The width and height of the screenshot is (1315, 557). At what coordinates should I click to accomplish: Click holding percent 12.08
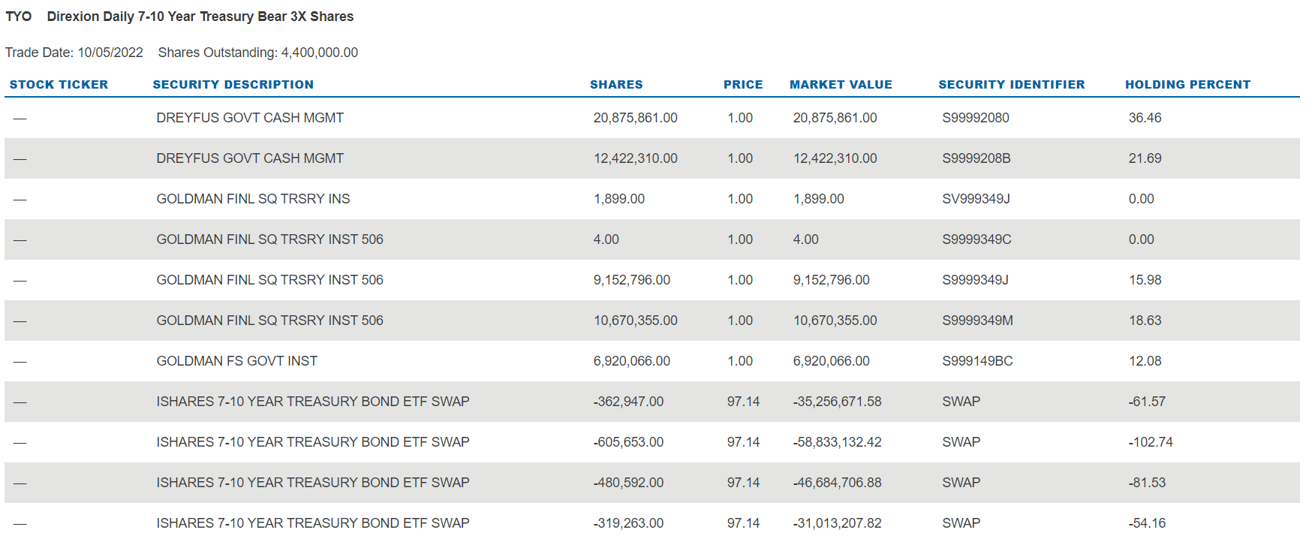point(1145,361)
